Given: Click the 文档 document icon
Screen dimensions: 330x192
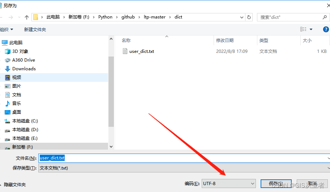Looking at the screenshot, I should coord(8,95).
